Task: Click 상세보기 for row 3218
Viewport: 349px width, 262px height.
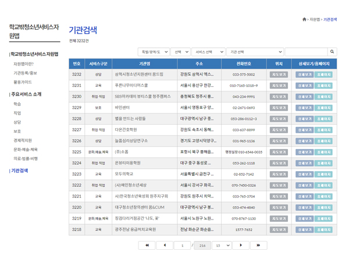Action: tap(305, 230)
